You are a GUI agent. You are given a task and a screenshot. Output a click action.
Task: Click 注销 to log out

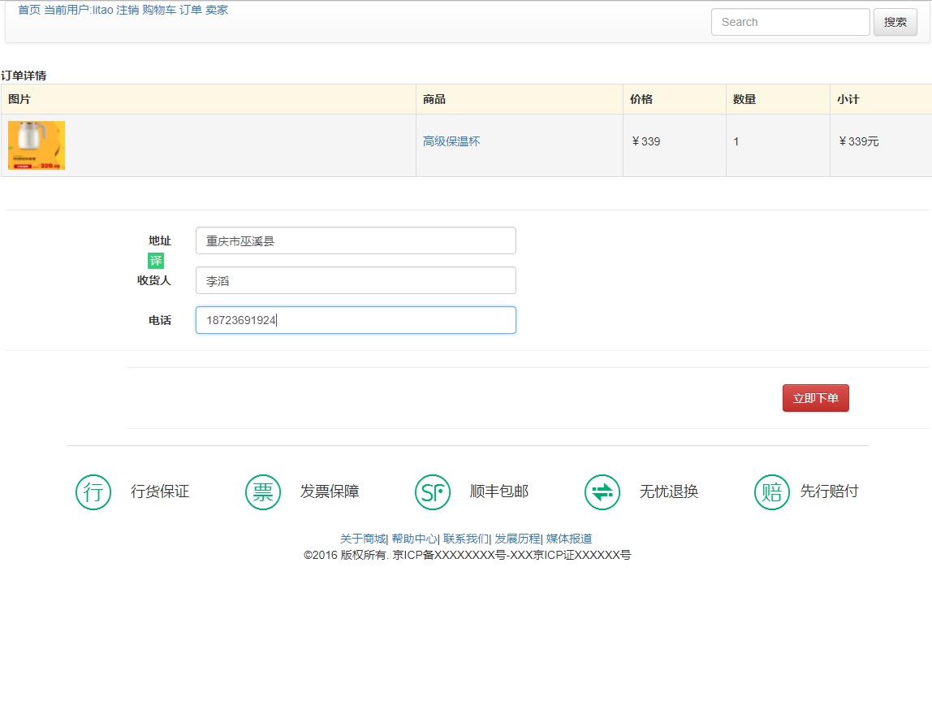pos(127,10)
